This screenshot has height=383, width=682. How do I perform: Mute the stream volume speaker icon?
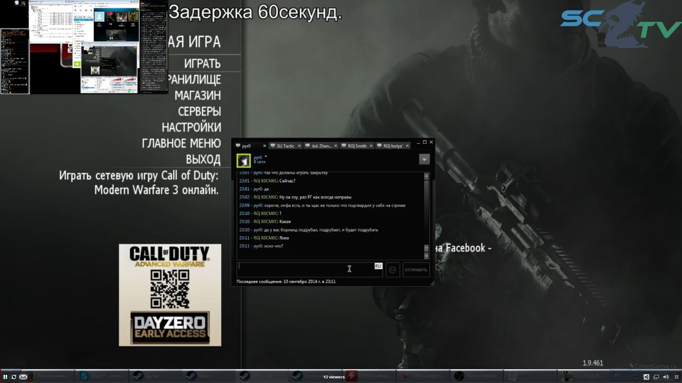click(x=666, y=377)
